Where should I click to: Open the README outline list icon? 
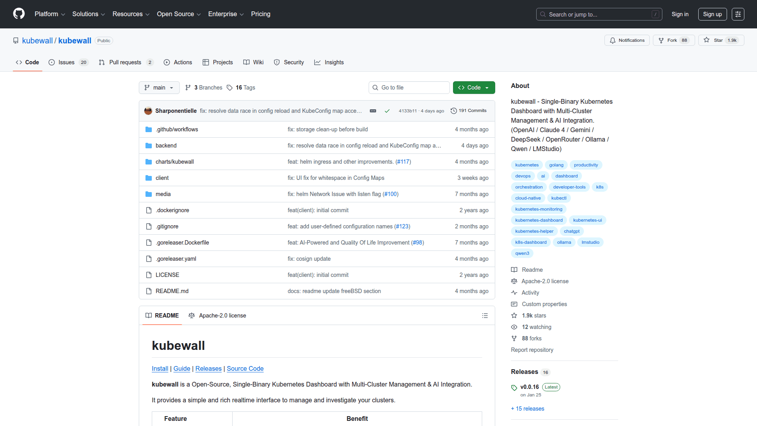(x=485, y=316)
